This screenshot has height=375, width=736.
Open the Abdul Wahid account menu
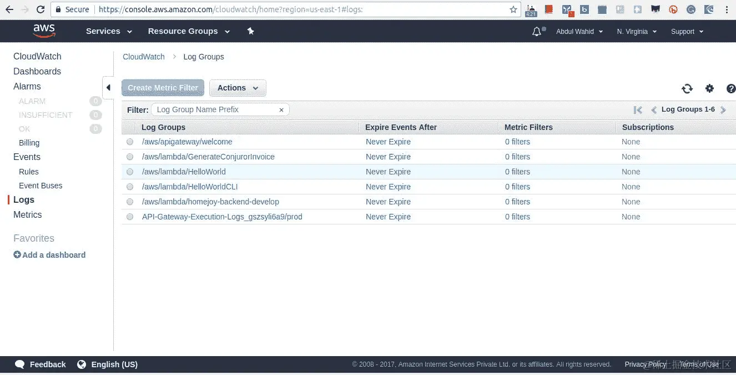coord(579,32)
